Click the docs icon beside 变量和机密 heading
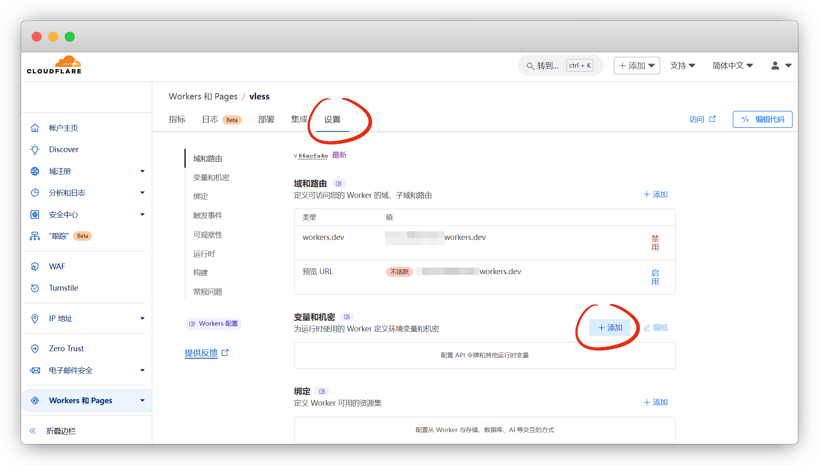 [x=347, y=317]
